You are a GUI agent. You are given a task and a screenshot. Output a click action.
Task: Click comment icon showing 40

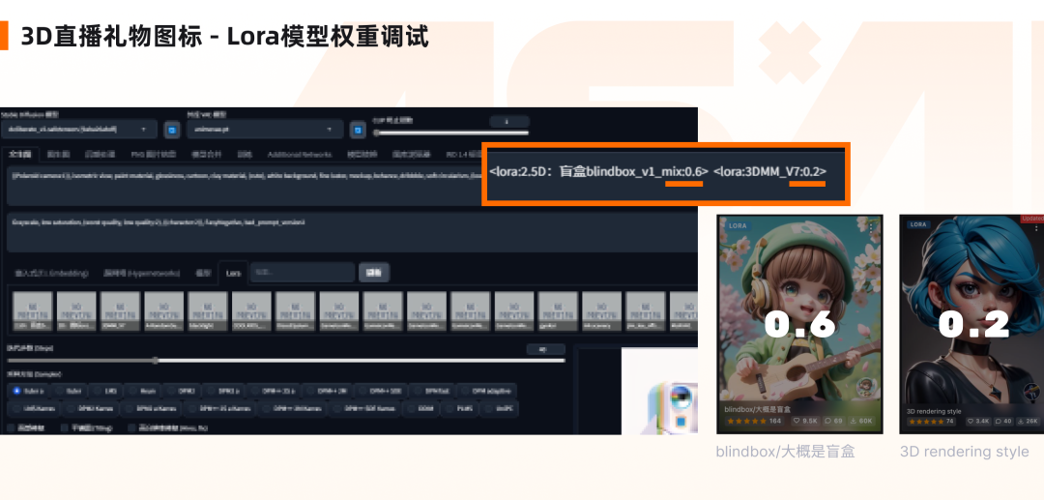pyautogui.click(x=999, y=422)
